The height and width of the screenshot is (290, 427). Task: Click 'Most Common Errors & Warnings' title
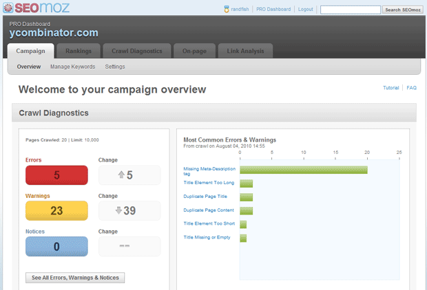[229, 140]
